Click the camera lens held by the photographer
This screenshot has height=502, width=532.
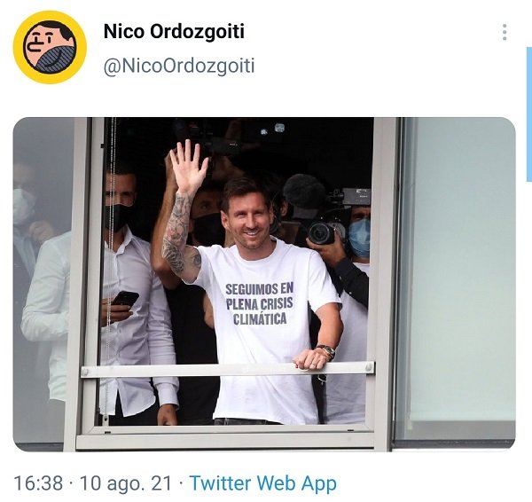click(x=320, y=233)
